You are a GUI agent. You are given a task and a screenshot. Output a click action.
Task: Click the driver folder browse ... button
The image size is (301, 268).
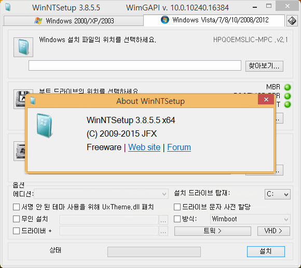pyautogui.click(x=163, y=231)
